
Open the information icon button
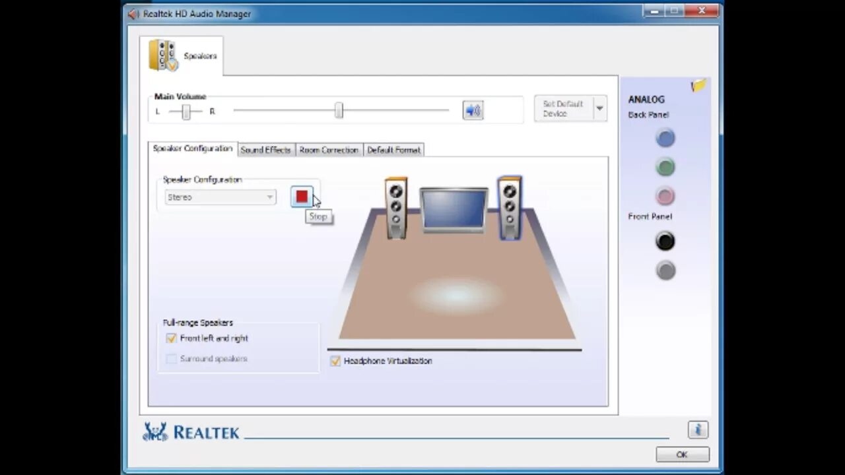click(698, 430)
